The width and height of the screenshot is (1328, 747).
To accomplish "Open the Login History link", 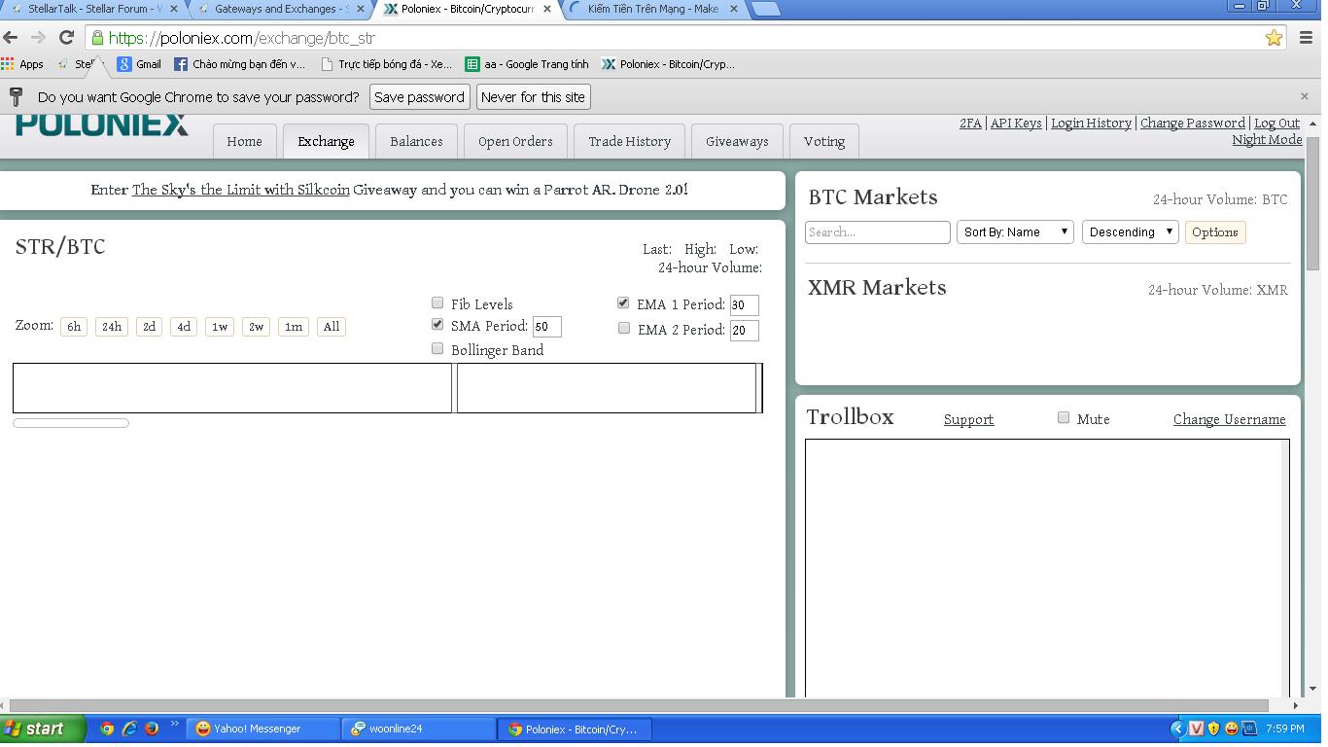I will pos(1091,124).
